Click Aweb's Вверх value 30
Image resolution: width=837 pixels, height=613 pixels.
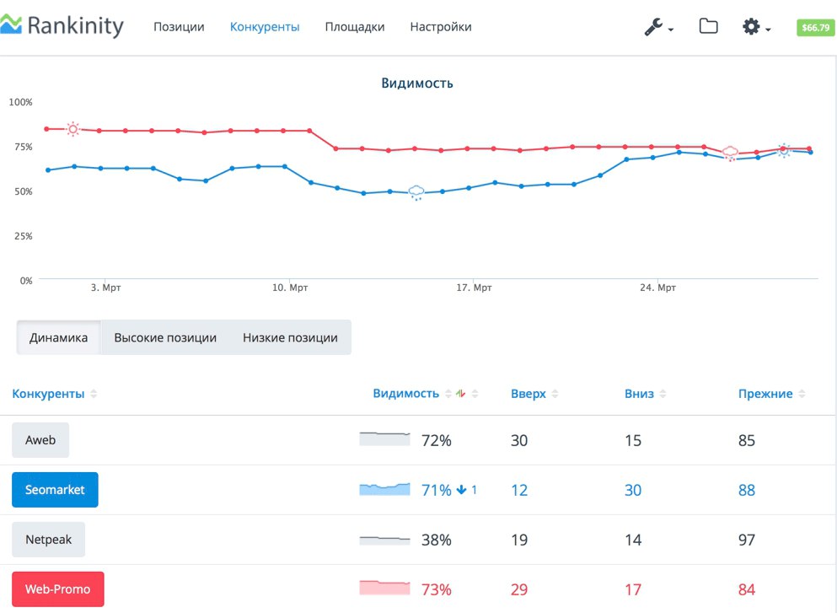pyautogui.click(x=519, y=440)
